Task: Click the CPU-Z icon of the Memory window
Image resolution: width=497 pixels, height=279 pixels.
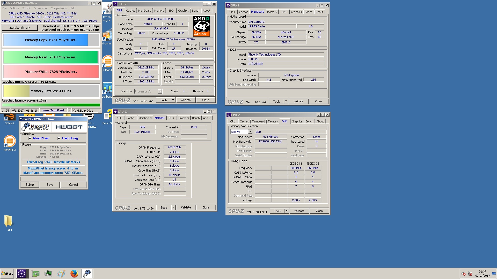Action: click(x=115, y=112)
